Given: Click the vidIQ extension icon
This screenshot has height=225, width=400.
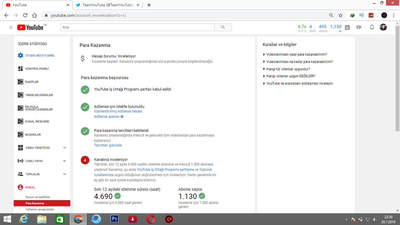Looking at the screenshot, I should coord(362,15).
